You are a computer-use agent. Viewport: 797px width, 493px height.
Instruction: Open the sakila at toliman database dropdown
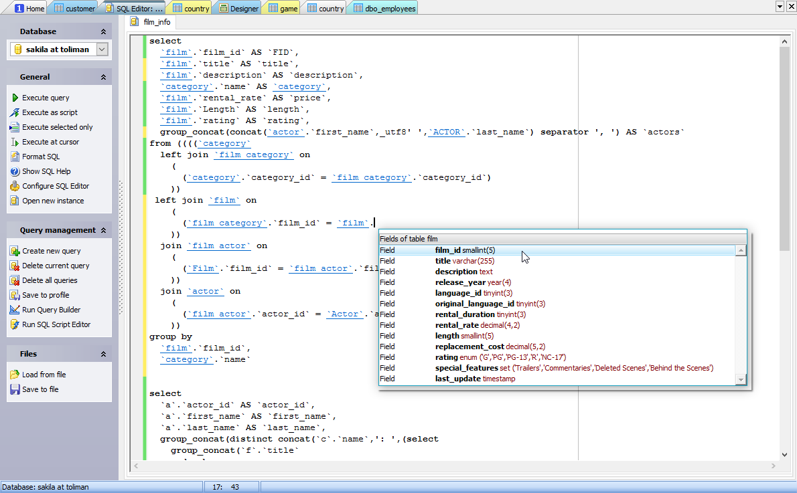[x=102, y=50]
